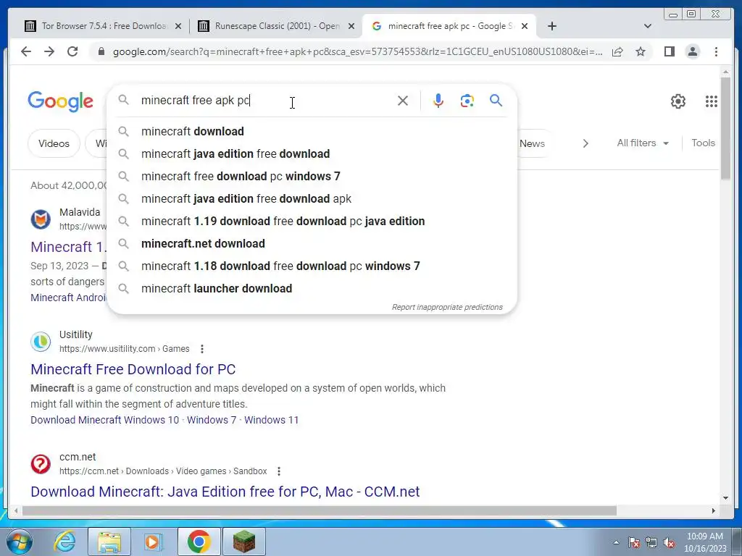Click Report inappropriate predictions

(447, 307)
